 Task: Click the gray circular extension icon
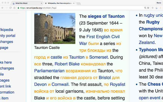click(x=153, y=8)
